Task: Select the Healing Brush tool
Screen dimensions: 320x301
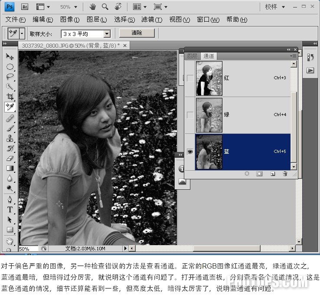Action: tap(10, 118)
